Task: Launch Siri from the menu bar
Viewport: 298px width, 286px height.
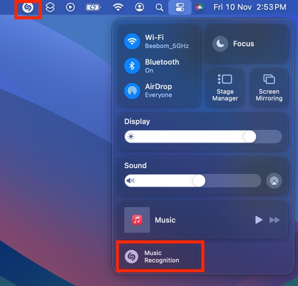Action: pyautogui.click(x=200, y=7)
